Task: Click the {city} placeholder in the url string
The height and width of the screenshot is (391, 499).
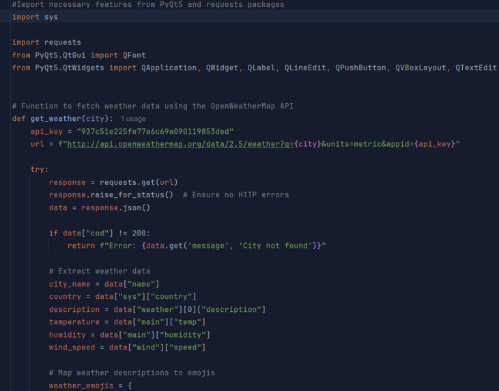Action: [x=307, y=144]
